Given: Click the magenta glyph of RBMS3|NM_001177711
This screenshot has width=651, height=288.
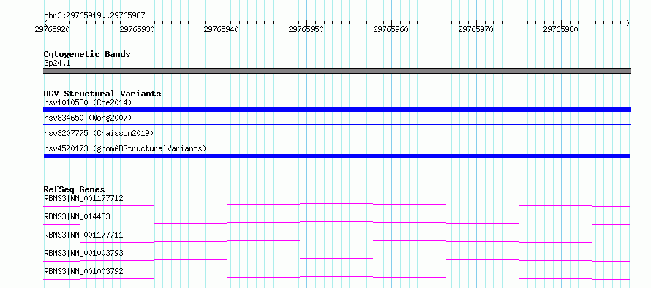Looking at the screenshot, I should pyautogui.click(x=336, y=241).
